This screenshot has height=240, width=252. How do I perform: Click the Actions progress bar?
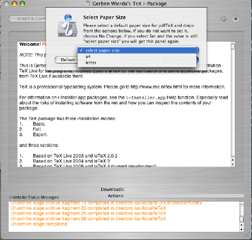tap(186, 196)
